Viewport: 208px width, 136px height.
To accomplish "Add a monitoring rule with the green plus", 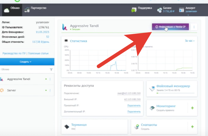I will point(192,108).
